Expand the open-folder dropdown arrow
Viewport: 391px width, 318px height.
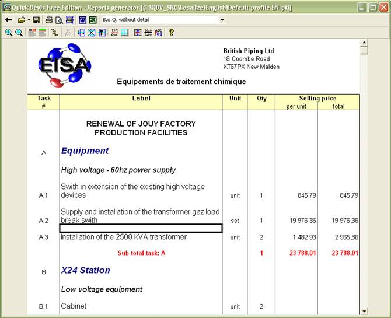click(x=29, y=20)
